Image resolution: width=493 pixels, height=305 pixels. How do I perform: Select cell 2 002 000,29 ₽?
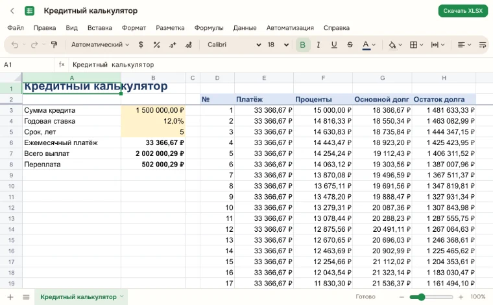tap(153, 153)
